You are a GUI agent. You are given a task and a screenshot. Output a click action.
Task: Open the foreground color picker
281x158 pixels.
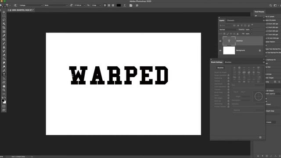click(x=3, y=101)
